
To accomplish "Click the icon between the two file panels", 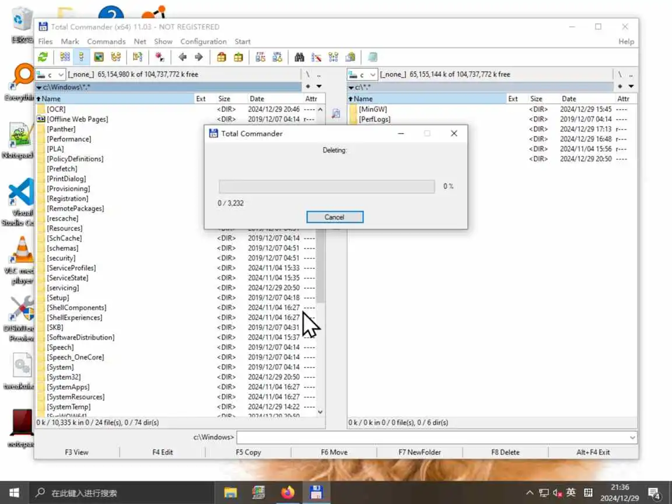I will pos(336,114).
